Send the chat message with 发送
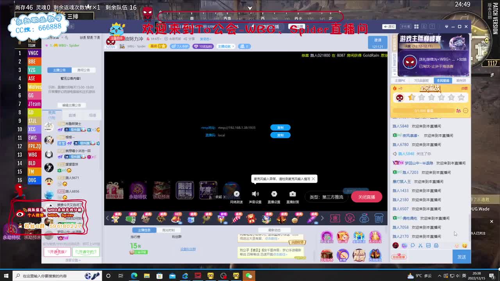The height and width of the screenshot is (281, 500). pos(462,257)
